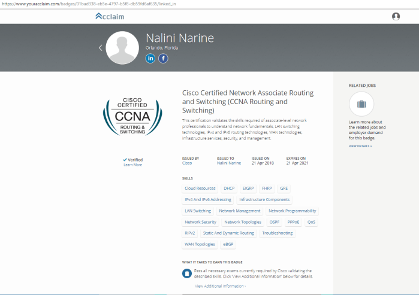Click the CCNA Routing & Switching badge image
The width and height of the screenshot is (419, 295).
click(x=132, y=117)
